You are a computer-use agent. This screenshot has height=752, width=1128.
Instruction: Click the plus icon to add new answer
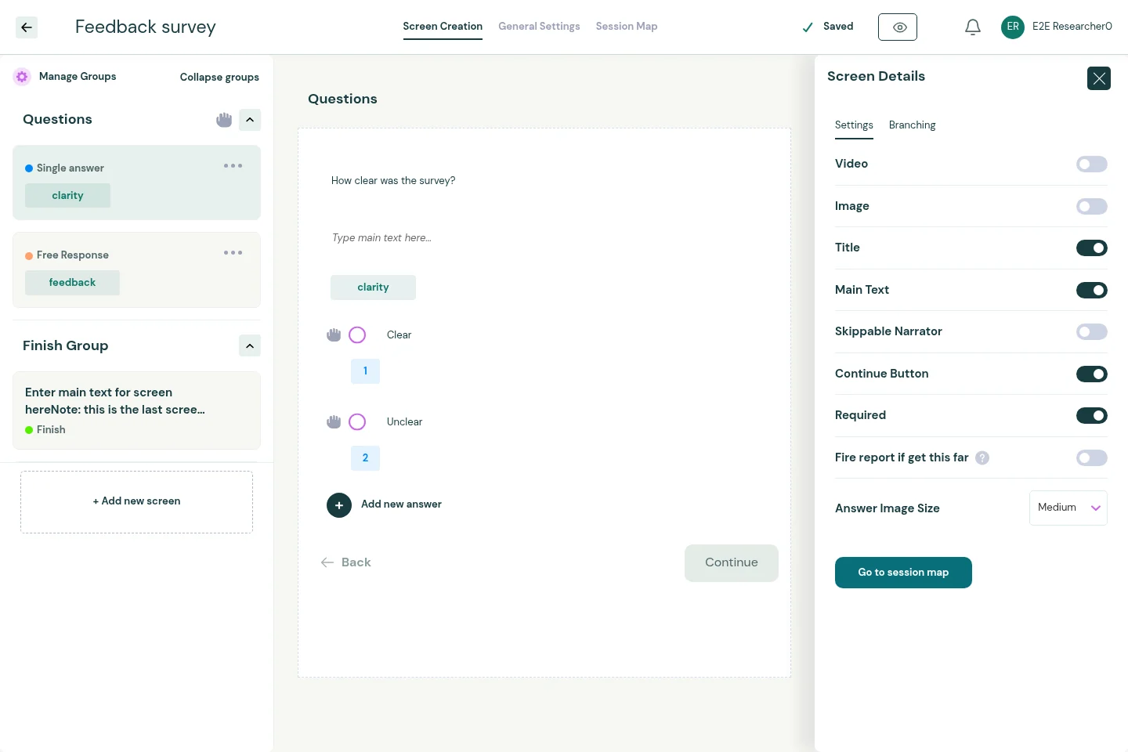339,505
